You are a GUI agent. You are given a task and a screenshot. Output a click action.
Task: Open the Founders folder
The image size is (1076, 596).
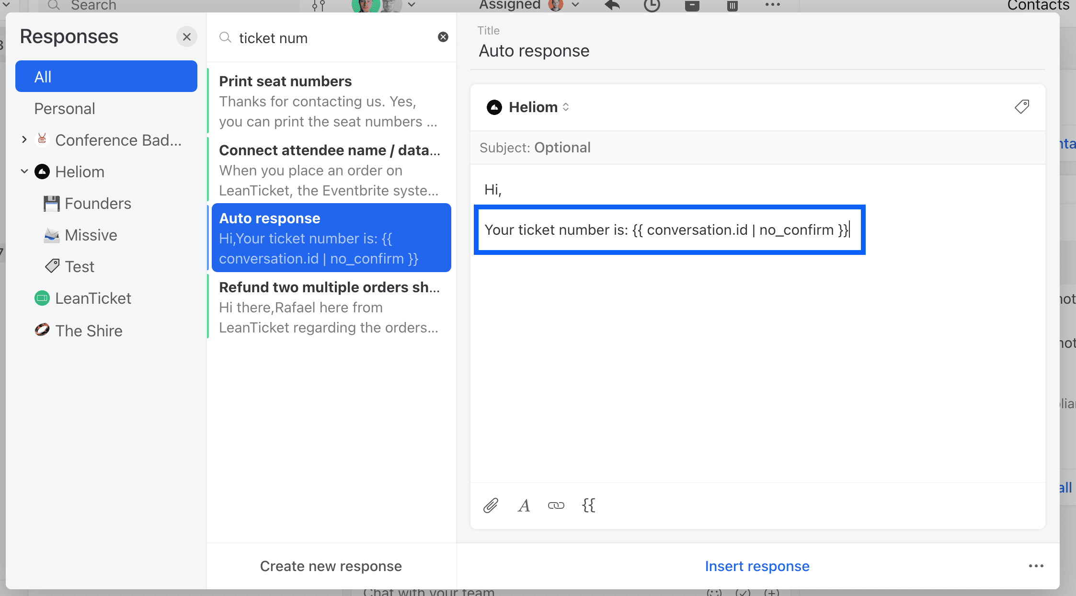(x=98, y=204)
